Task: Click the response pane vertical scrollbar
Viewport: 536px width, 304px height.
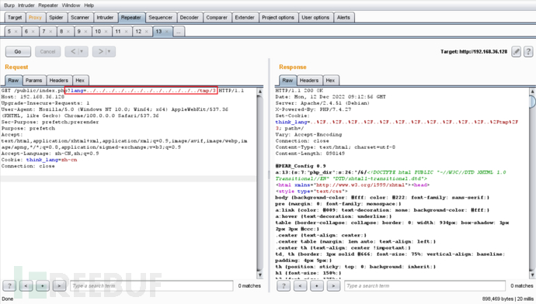Action: coord(532,182)
